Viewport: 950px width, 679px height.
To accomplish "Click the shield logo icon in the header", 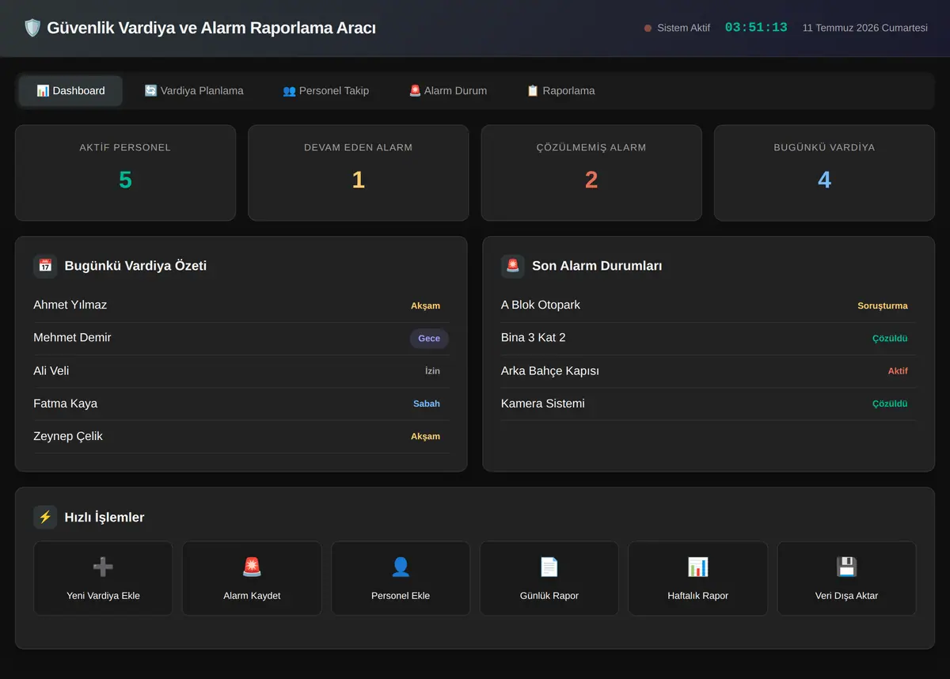I will pyautogui.click(x=32, y=28).
